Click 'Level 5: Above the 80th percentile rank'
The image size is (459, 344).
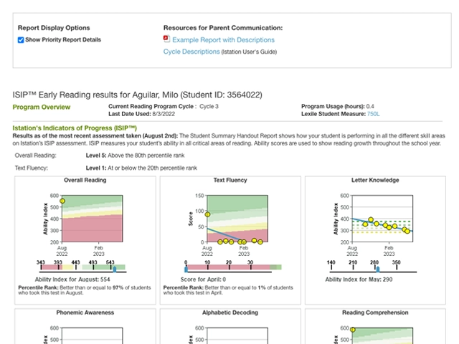pos(136,156)
